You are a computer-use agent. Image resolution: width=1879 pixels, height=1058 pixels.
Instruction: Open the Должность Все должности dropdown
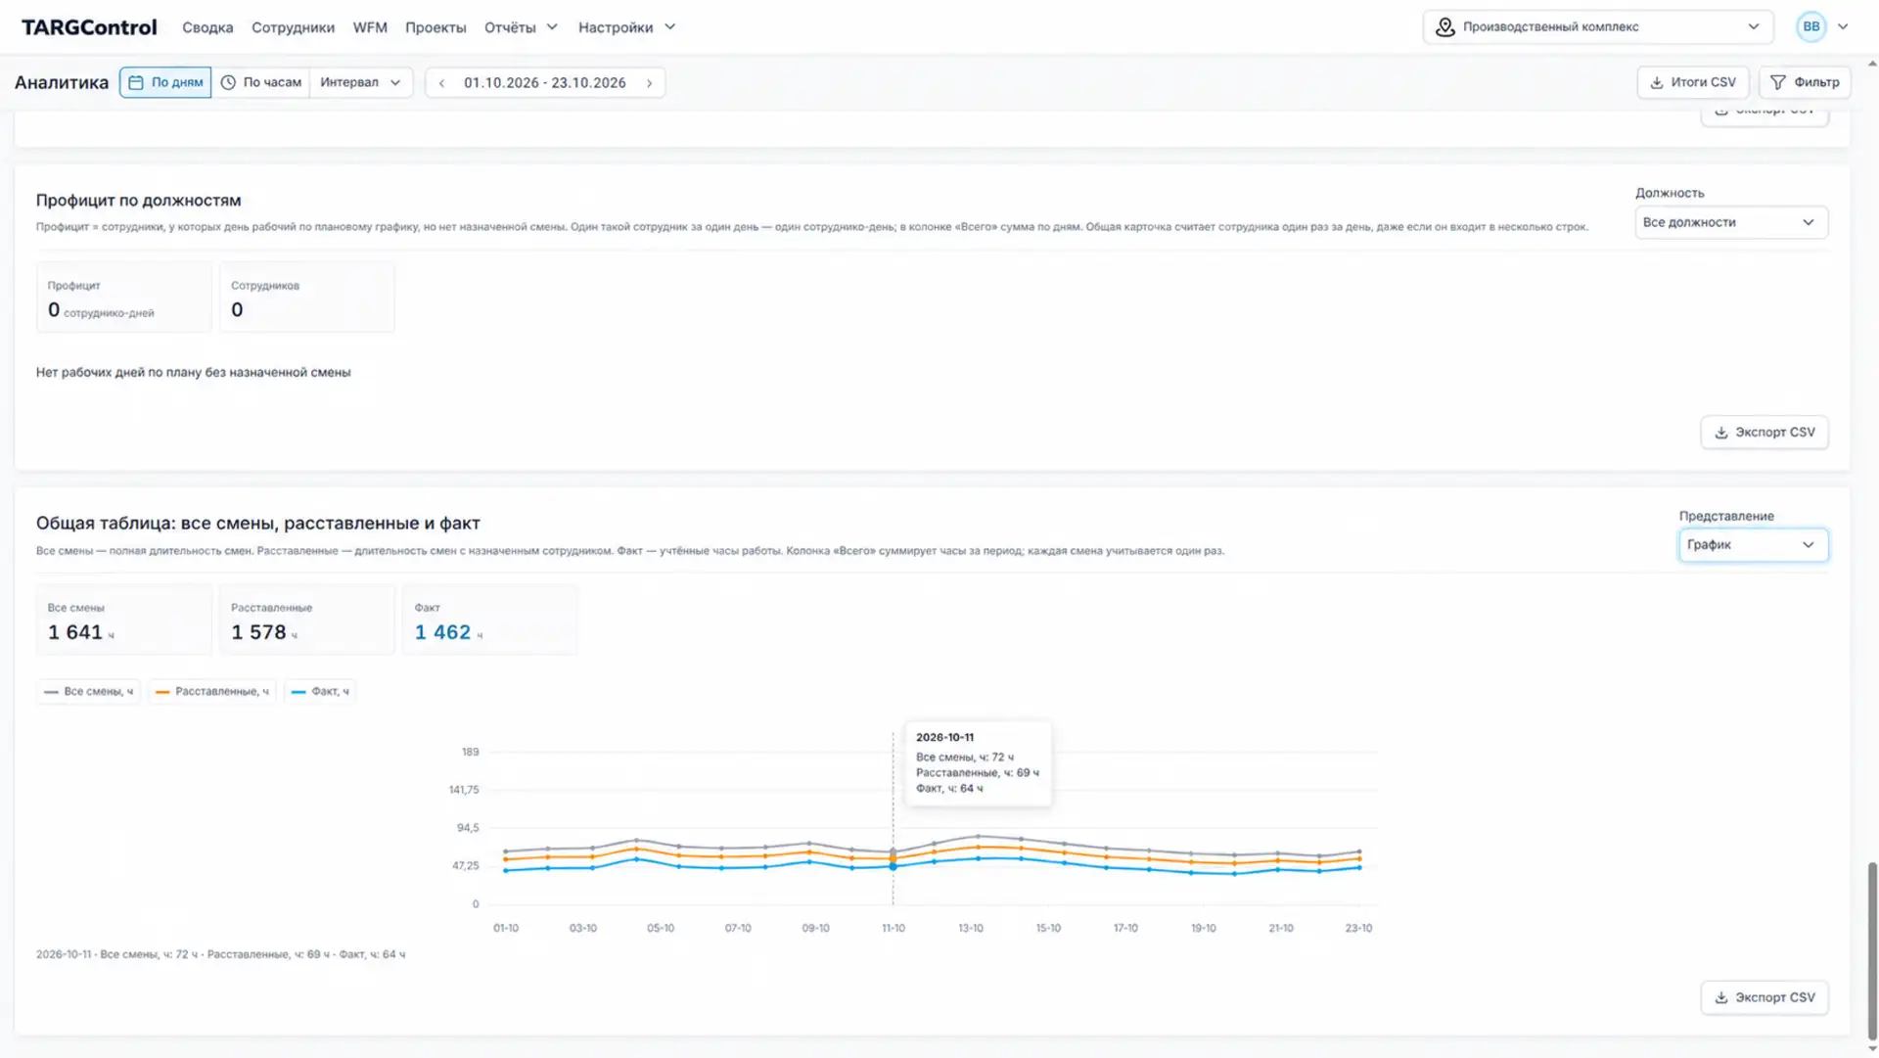click(x=1730, y=222)
